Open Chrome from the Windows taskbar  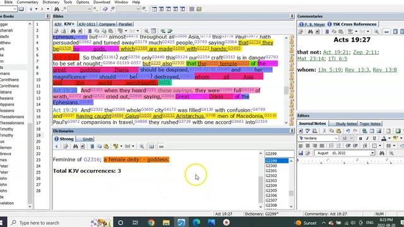point(151,223)
